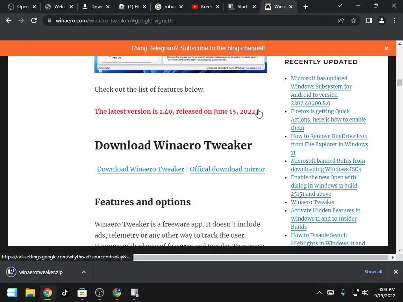Open Remove OneDrive Icon article

click(x=329, y=144)
